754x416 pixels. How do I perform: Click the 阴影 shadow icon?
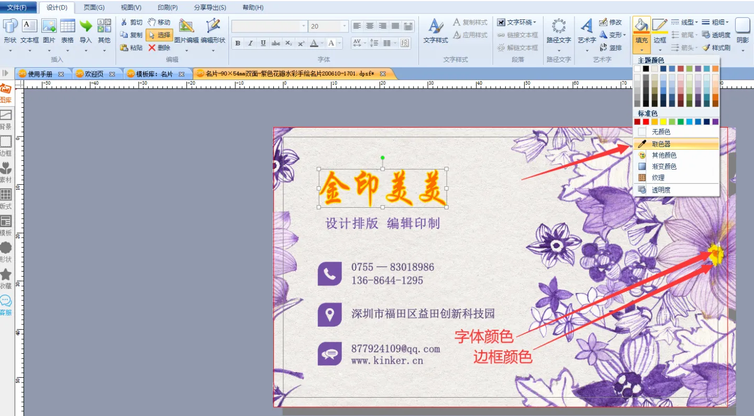coord(742,26)
